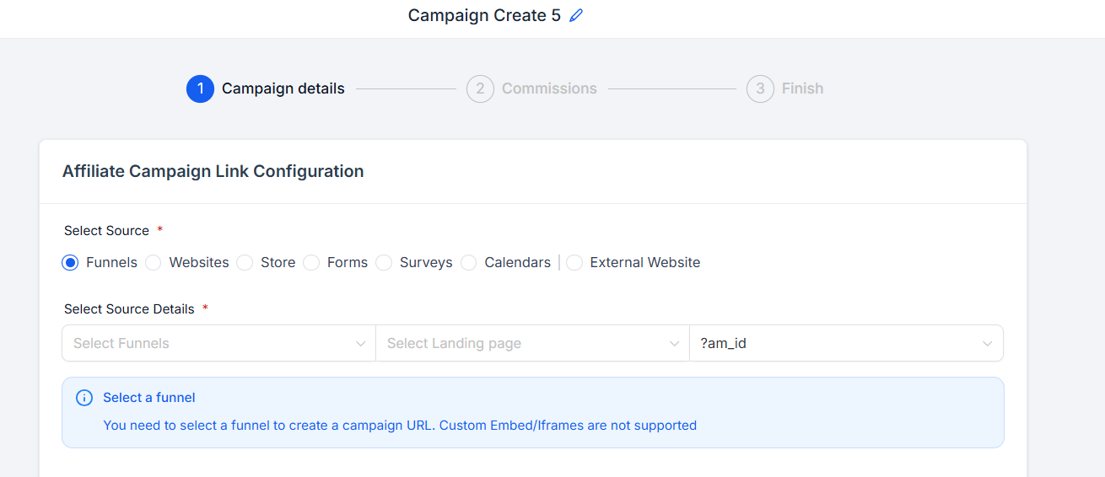1105x477 pixels.
Task: Click the Select a funnel notice heading
Action: click(x=149, y=397)
